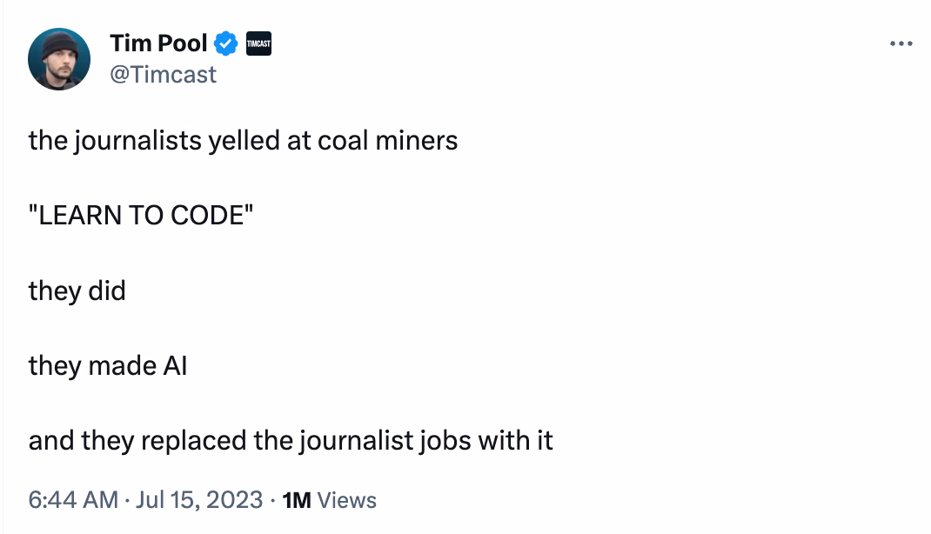Open Tim Pool's profile avatar photo
Screen dimensions: 931x534
point(59,59)
